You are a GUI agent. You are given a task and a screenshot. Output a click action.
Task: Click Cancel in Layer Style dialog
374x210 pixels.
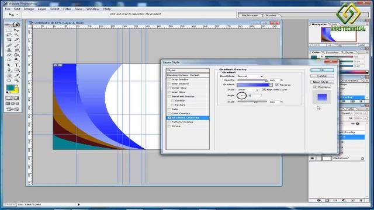tap(322, 76)
